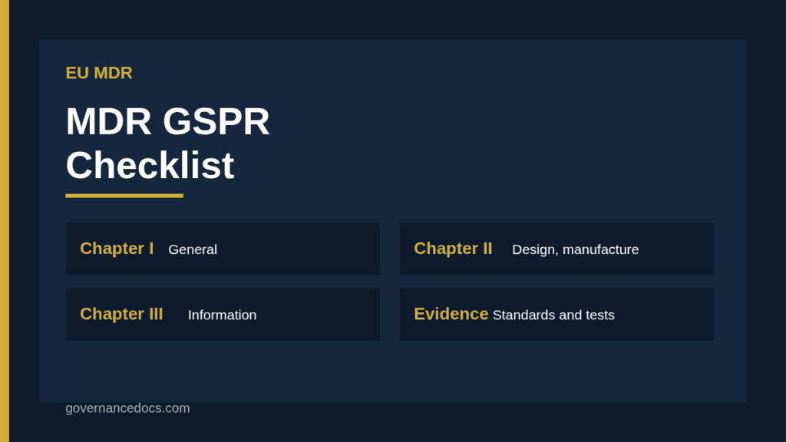This screenshot has height=442, width=786.
Task: Click the 'Standards and tests' text
Action: [553, 315]
